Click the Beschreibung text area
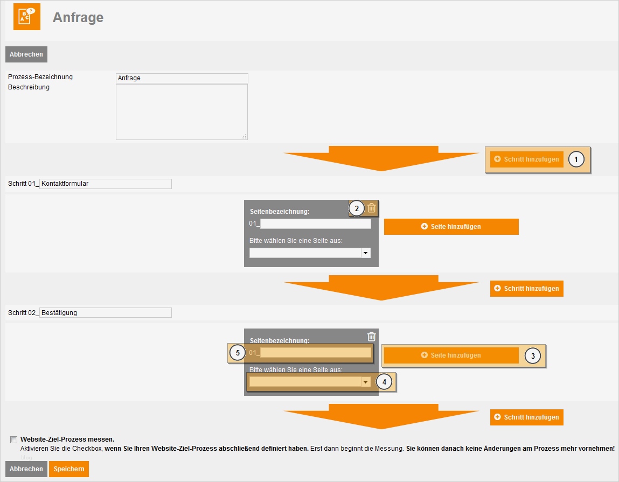 (x=182, y=110)
